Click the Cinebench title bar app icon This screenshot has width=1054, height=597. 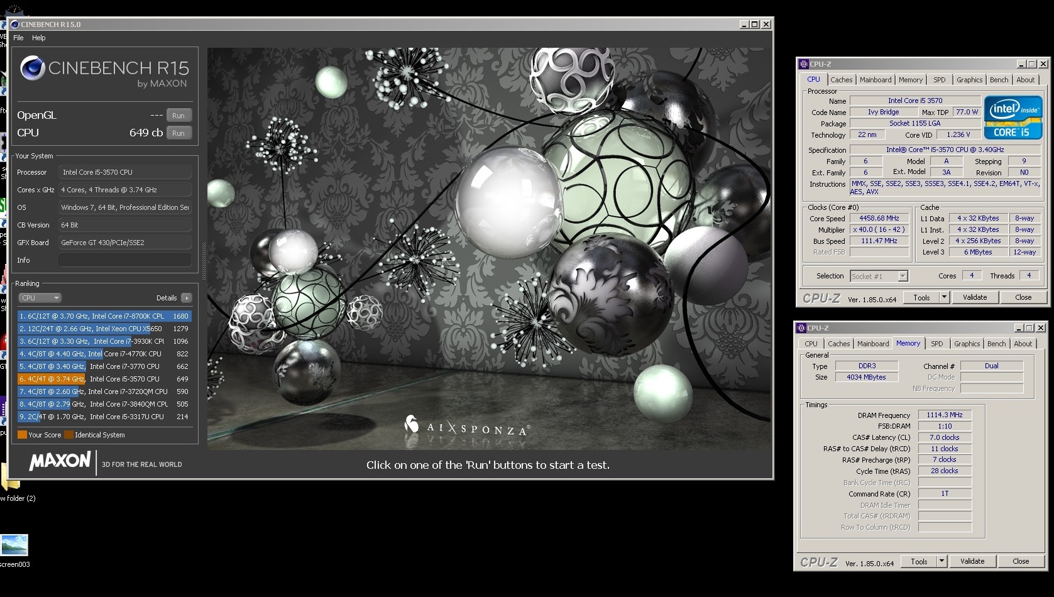(15, 25)
